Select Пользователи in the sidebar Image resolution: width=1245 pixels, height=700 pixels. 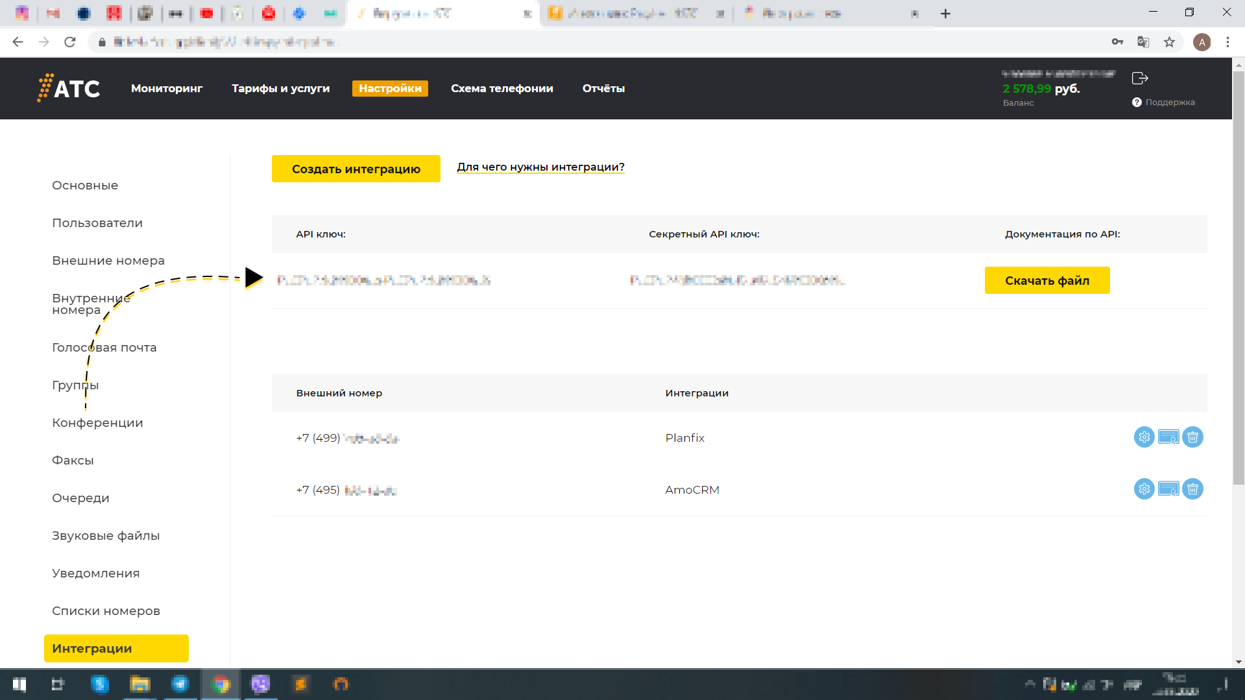97,223
